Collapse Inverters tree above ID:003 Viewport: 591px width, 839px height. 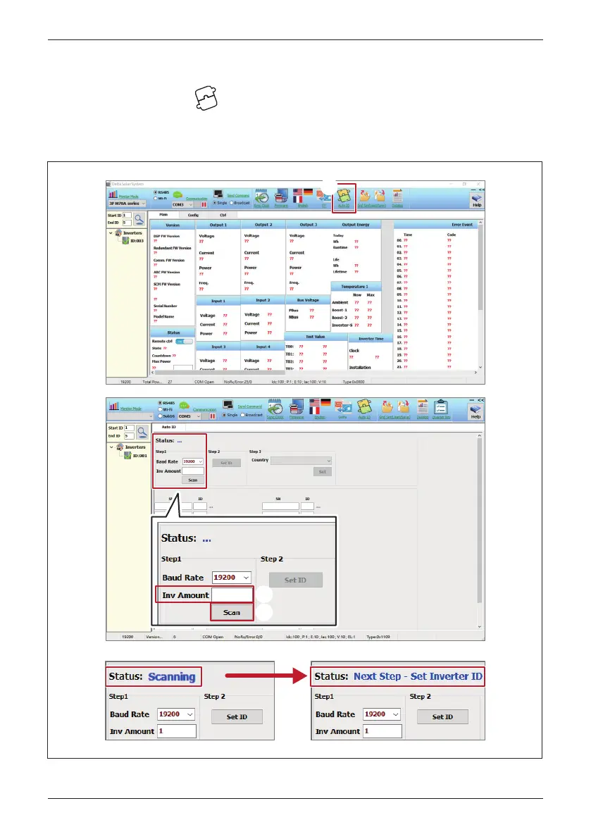click(111, 232)
